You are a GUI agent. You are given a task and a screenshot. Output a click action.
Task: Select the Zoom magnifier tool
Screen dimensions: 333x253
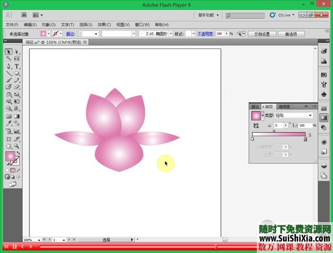[x=17, y=146]
